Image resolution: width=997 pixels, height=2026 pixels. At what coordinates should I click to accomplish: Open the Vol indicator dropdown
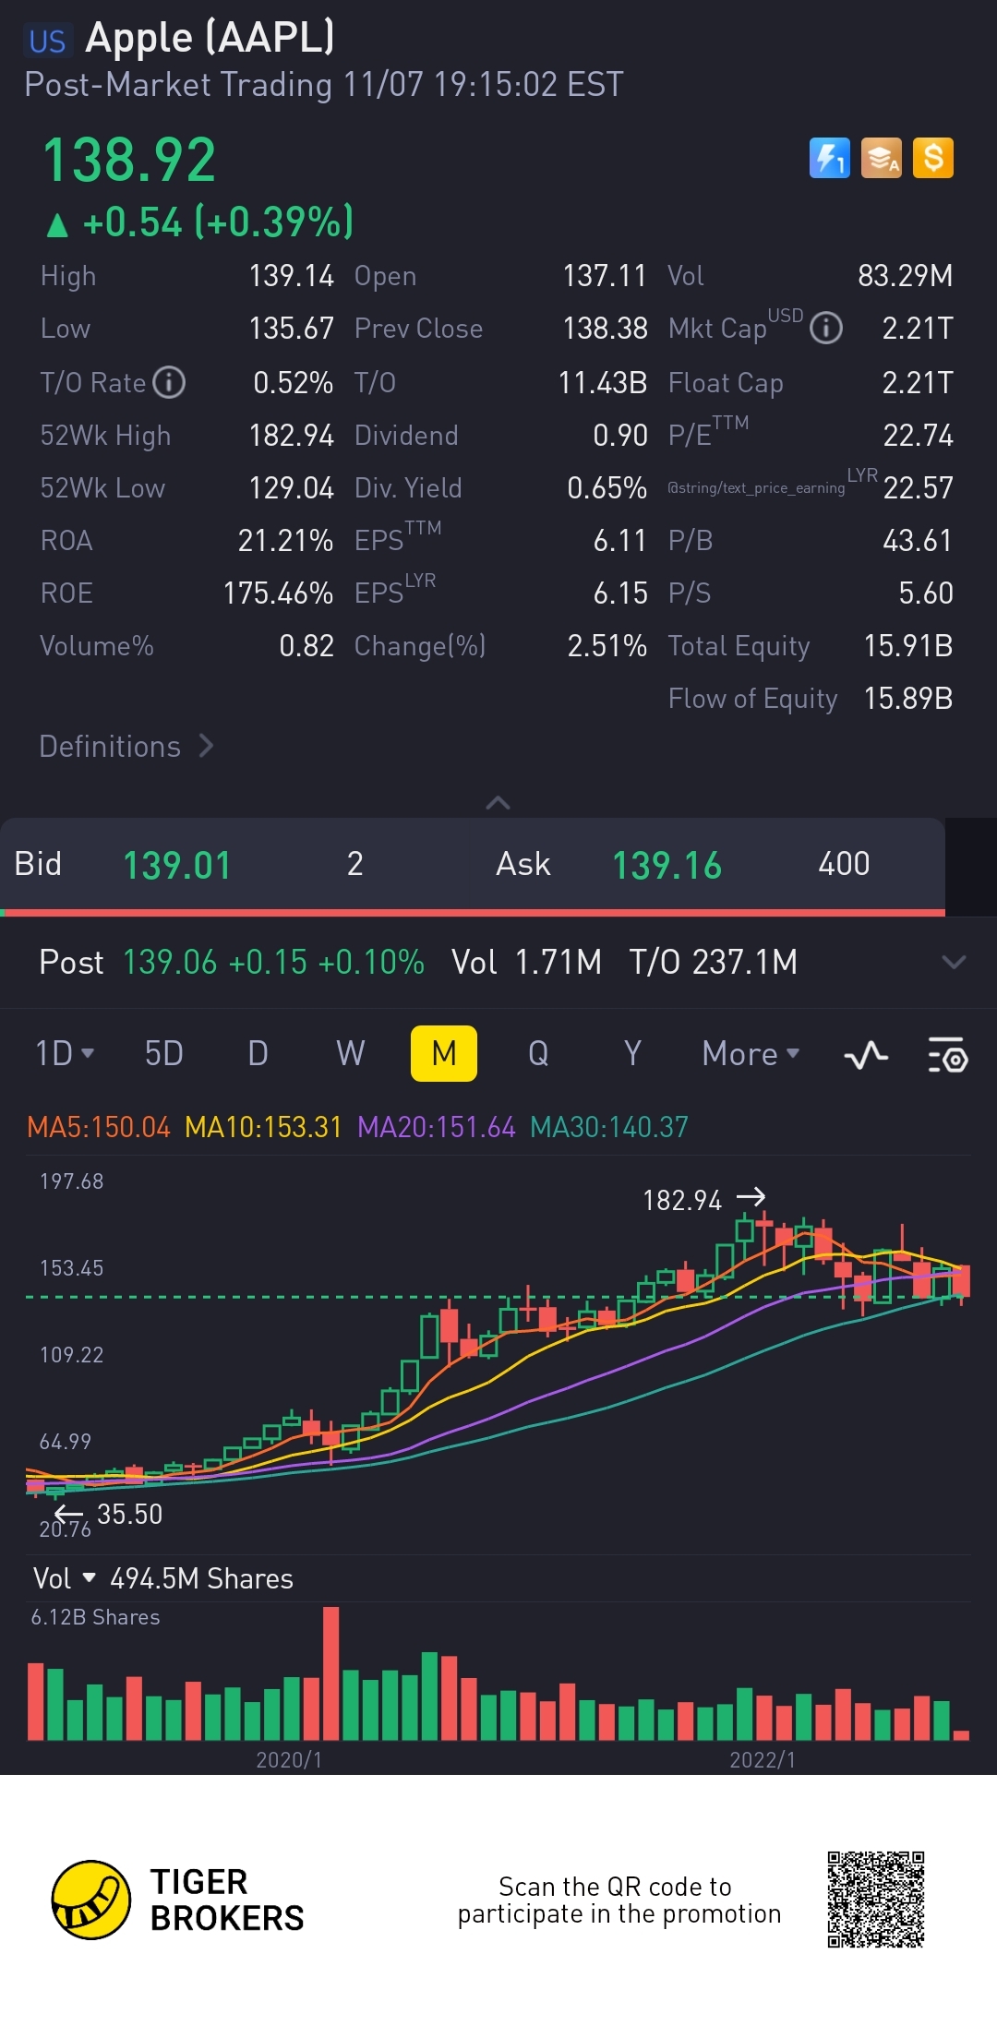[x=65, y=1578]
